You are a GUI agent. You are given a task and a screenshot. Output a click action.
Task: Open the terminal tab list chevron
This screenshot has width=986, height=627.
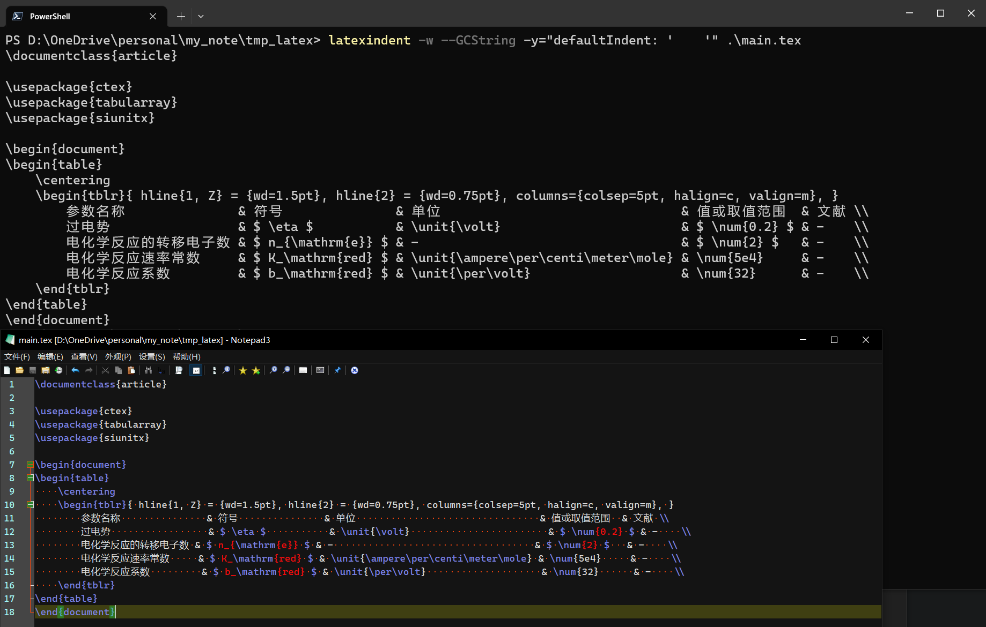(x=201, y=16)
